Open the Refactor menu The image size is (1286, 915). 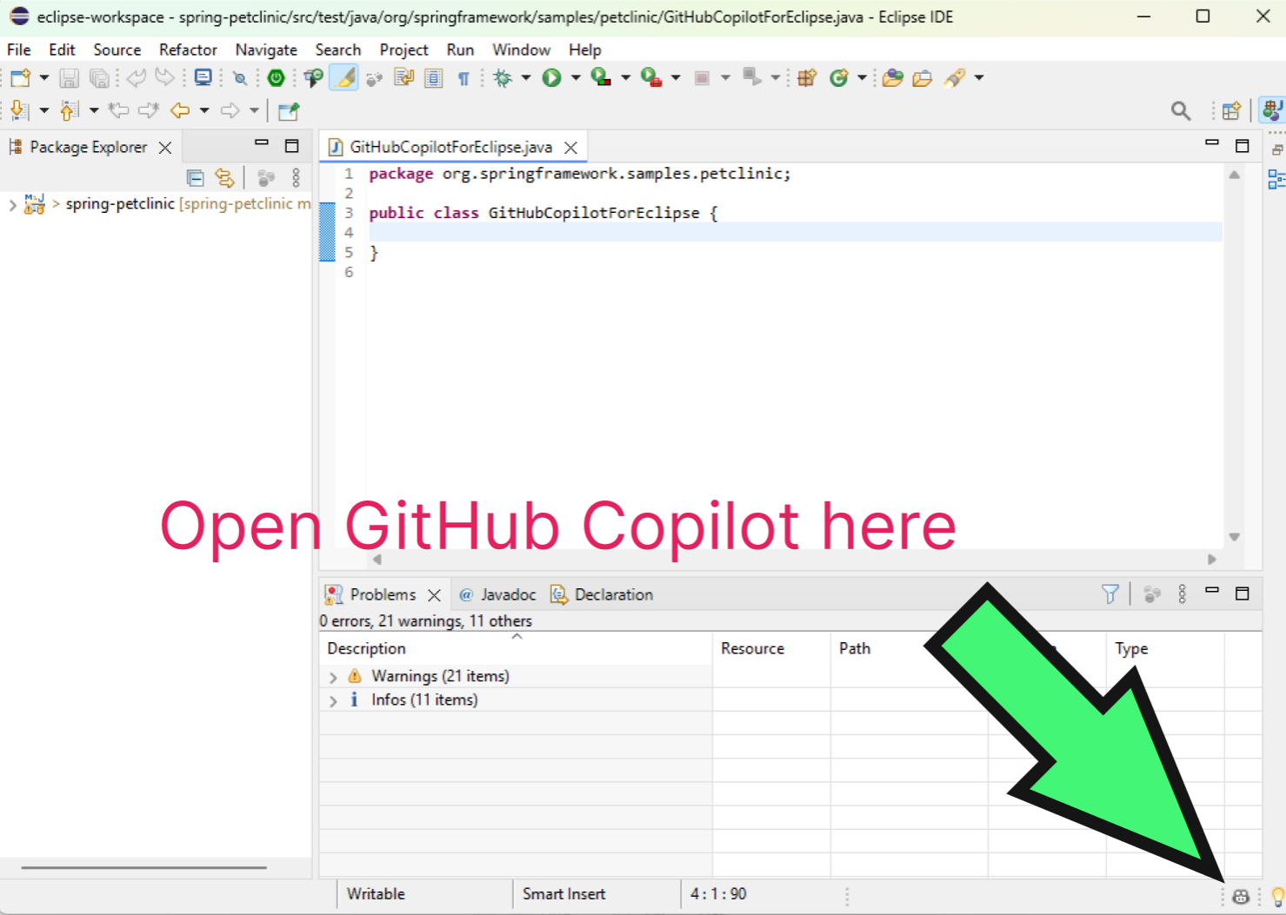point(188,50)
